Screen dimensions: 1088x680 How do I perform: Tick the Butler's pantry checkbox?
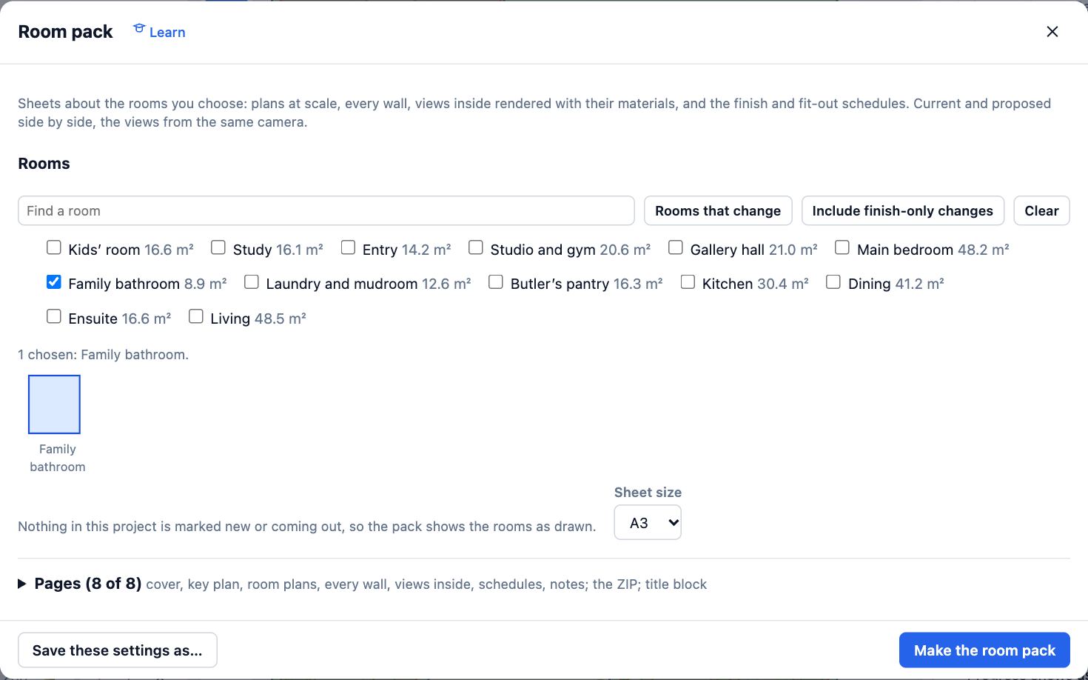click(496, 282)
